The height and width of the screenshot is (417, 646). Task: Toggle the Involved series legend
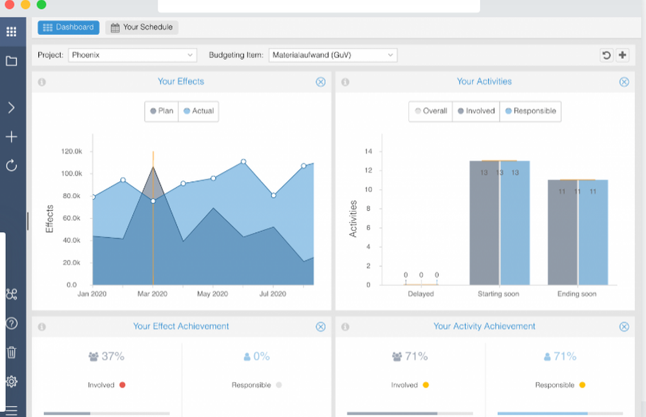(476, 111)
